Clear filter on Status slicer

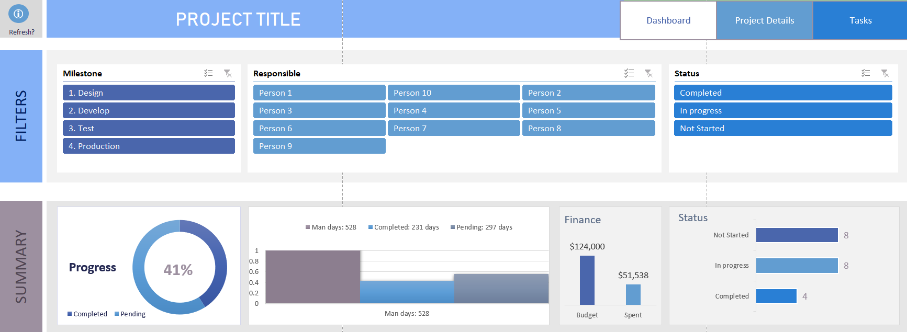[x=885, y=73]
